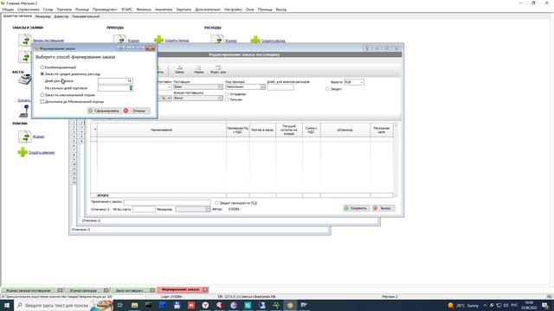Click the green plus Создать приход icon
554x311 pixels.
pyautogui.click(x=158, y=40)
